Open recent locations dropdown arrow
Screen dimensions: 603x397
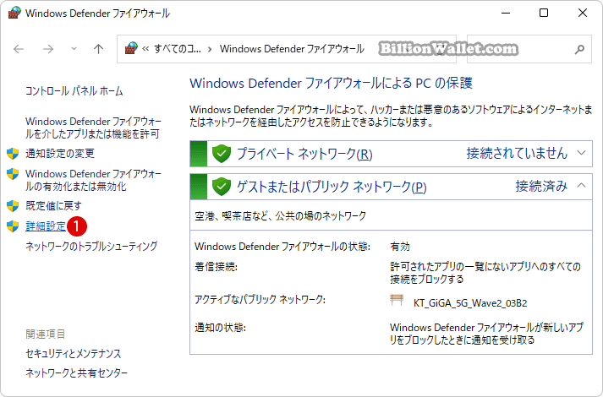tap(74, 49)
